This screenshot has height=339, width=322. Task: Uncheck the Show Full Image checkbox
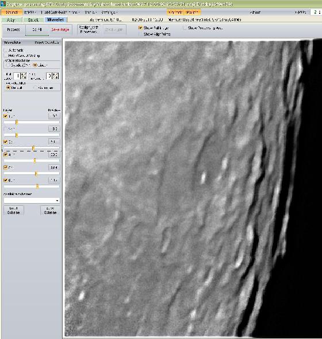[141, 28]
